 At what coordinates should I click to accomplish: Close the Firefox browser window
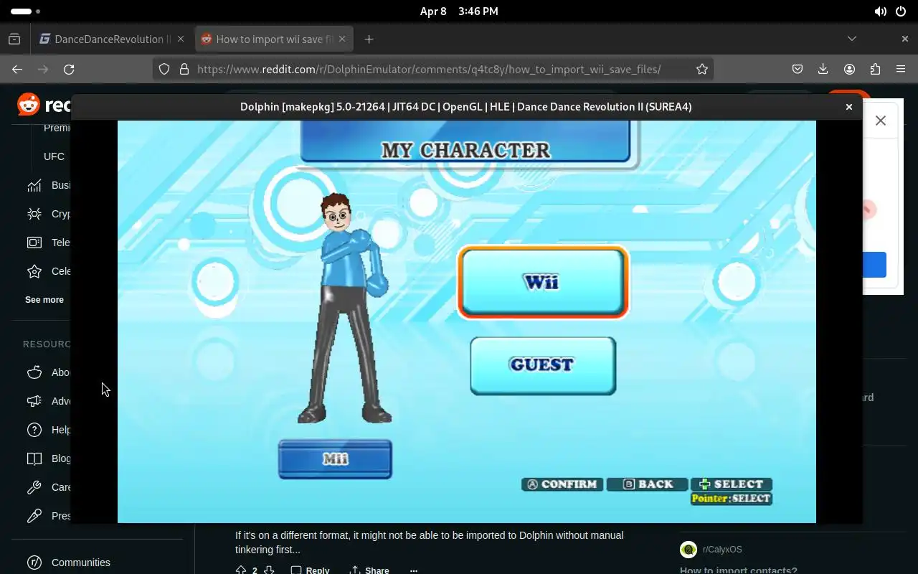(x=905, y=39)
